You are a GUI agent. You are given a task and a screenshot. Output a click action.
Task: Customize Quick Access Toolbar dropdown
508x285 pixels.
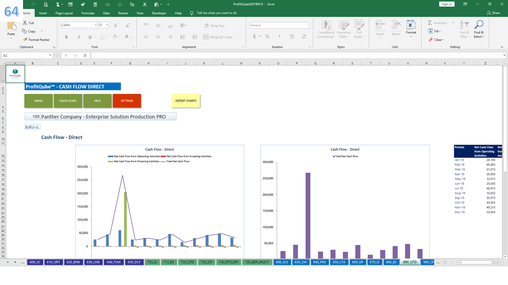pos(167,4)
